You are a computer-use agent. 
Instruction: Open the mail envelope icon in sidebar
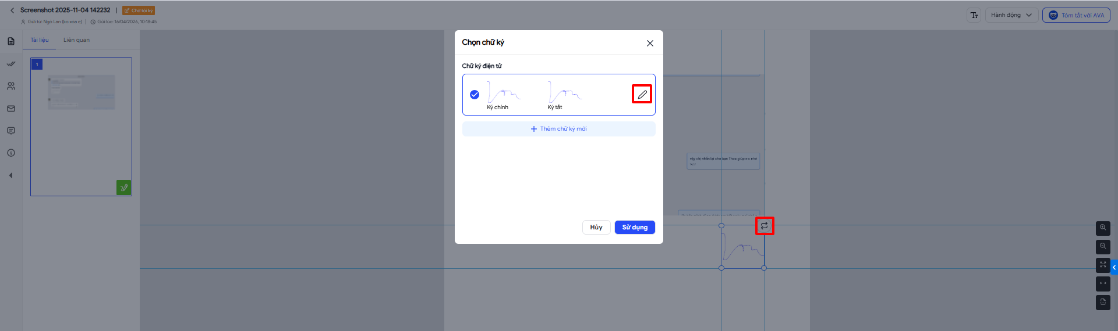click(x=11, y=109)
